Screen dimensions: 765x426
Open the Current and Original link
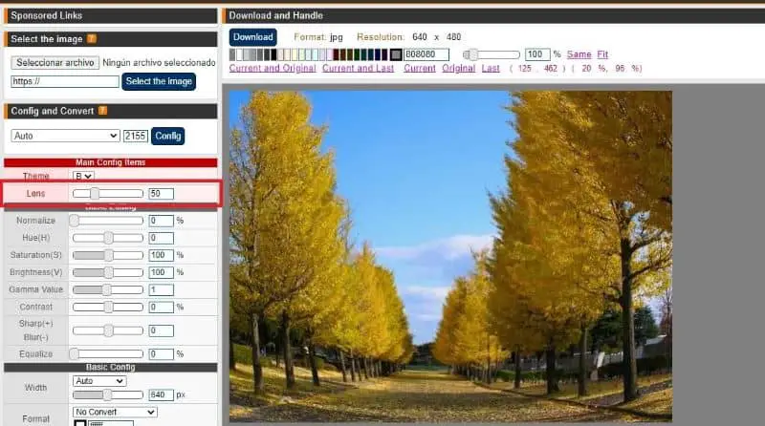(273, 68)
